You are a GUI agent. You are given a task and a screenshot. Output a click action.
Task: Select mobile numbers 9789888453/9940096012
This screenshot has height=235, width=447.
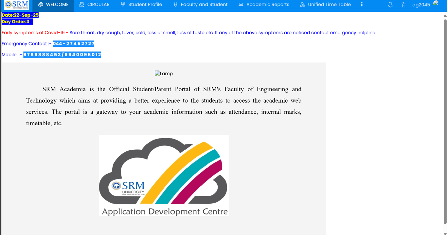(62, 55)
